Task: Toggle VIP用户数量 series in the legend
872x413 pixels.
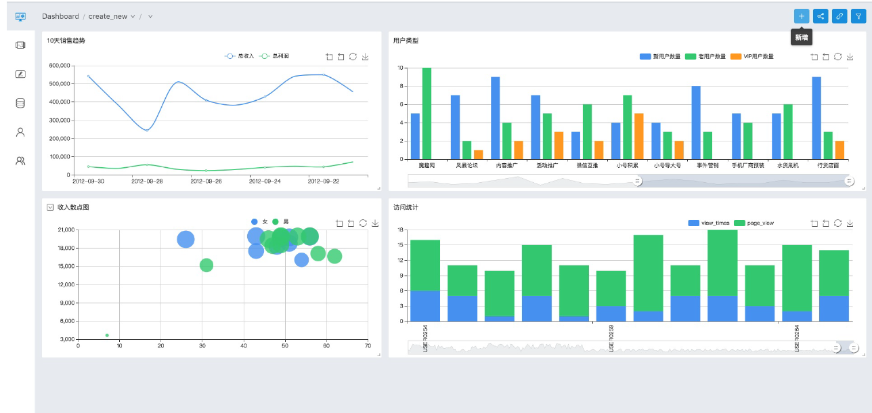Action: [x=751, y=57]
